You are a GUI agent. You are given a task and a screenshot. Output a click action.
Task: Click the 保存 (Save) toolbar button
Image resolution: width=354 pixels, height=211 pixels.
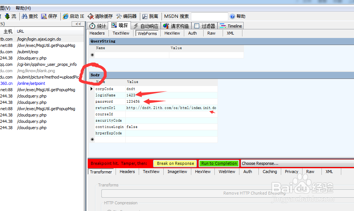[x=49, y=16]
